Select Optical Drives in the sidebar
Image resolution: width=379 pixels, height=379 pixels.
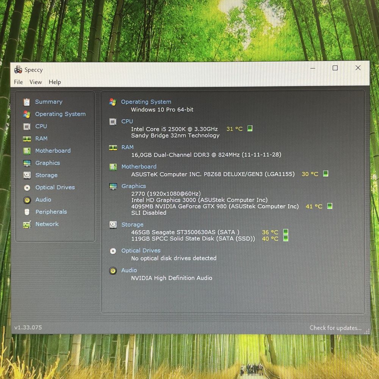[x=55, y=187]
